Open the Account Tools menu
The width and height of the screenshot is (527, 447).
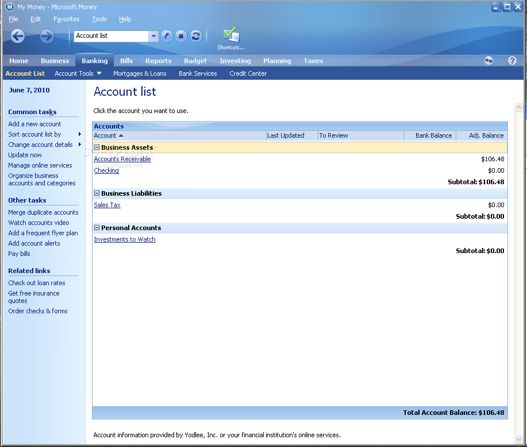78,73
